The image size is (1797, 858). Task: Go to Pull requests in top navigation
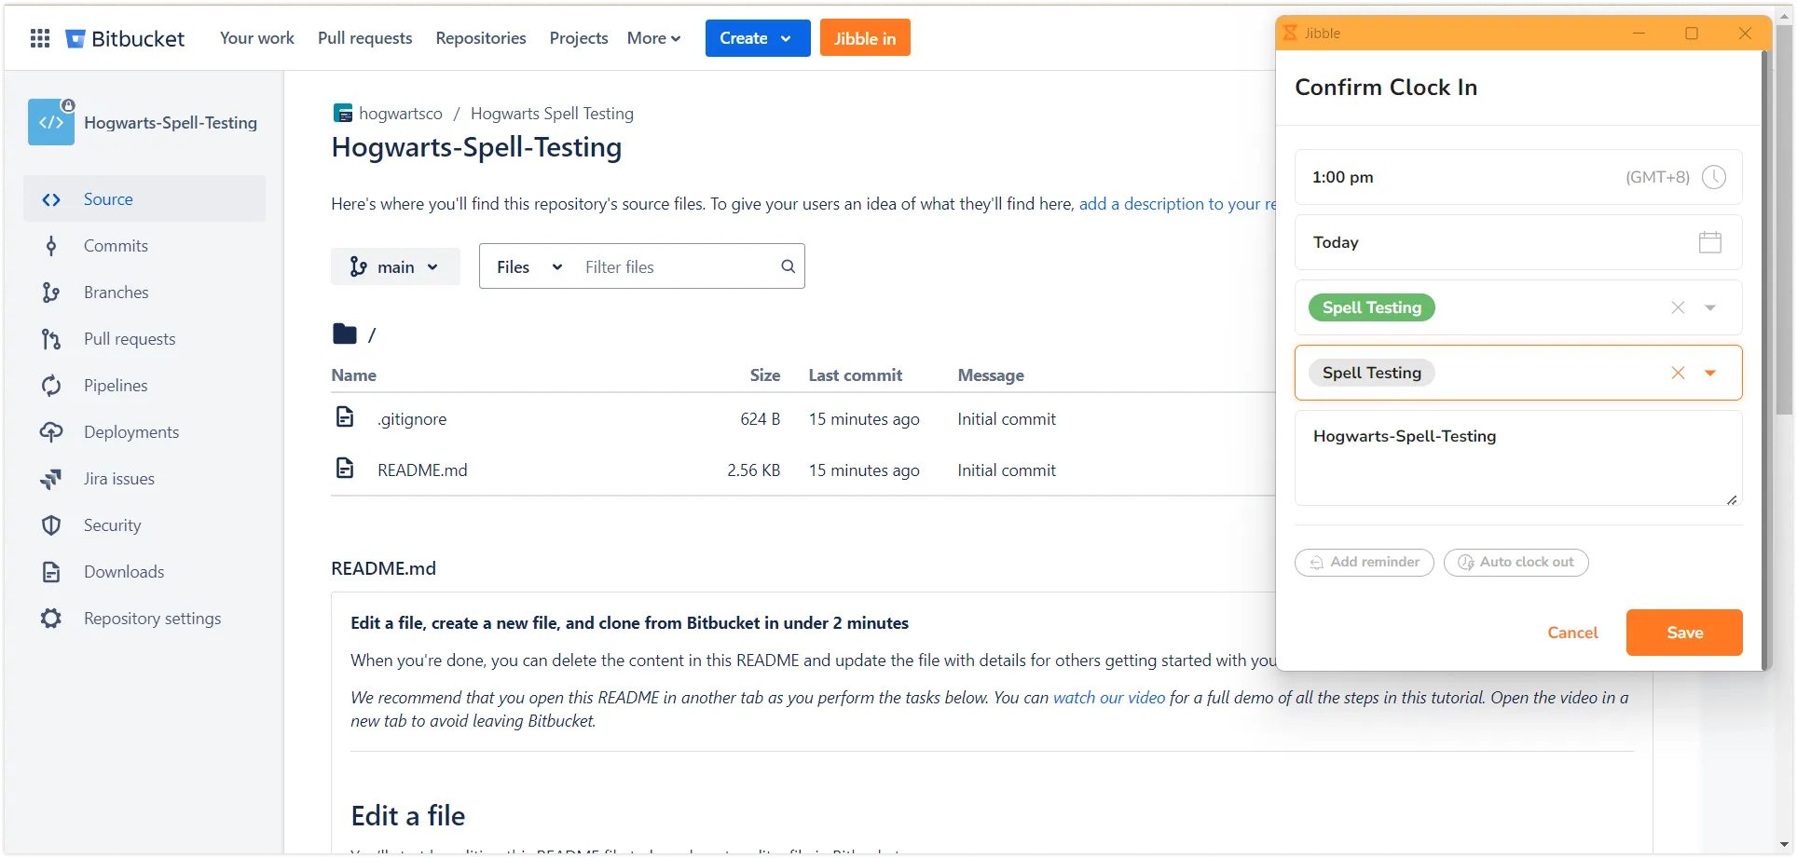pyautogui.click(x=364, y=38)
